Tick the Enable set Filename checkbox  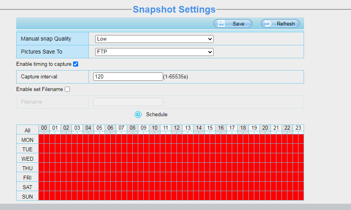coord(68,89)
